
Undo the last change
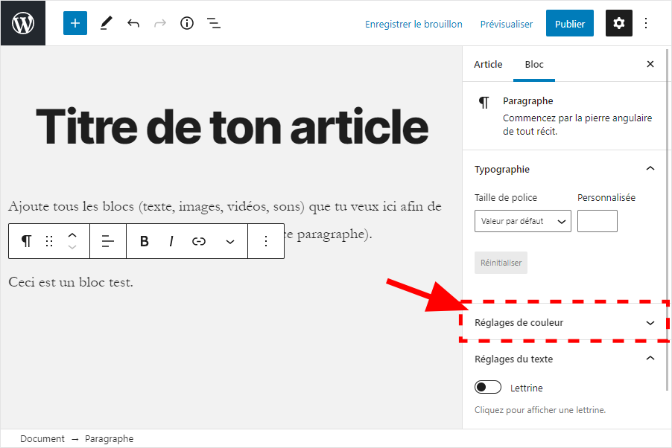(x=133, y=23)
